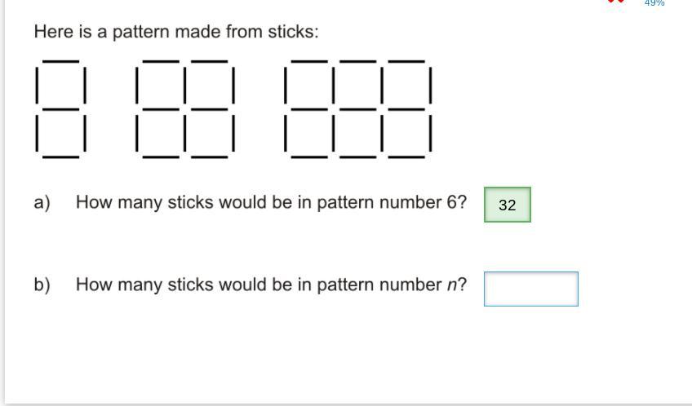Click the first stick pattern with two squares
Screen dimensions: 692x406
pyautogui.click(x=61, y=109)
